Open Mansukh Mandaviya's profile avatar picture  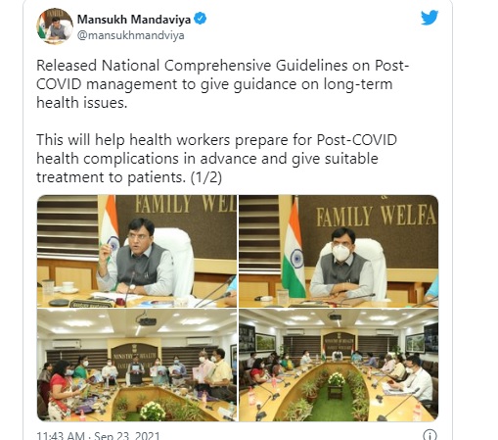[x=55, y=26]
